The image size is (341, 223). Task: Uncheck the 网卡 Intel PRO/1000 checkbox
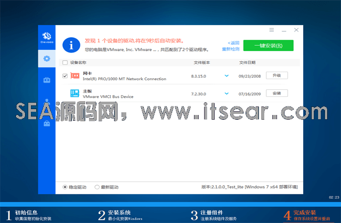click(65, 76)
